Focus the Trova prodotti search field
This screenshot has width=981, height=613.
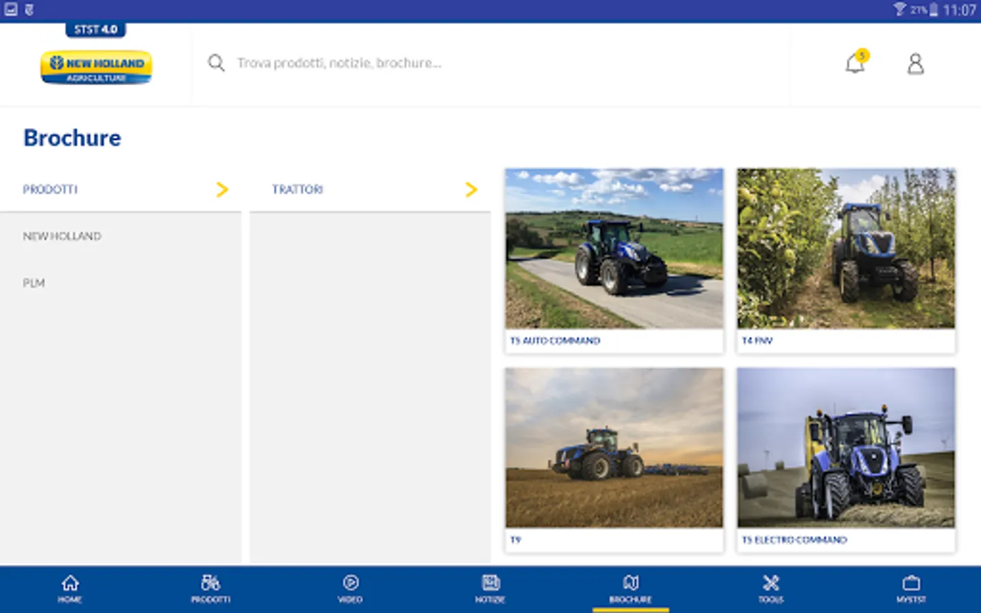490,63
